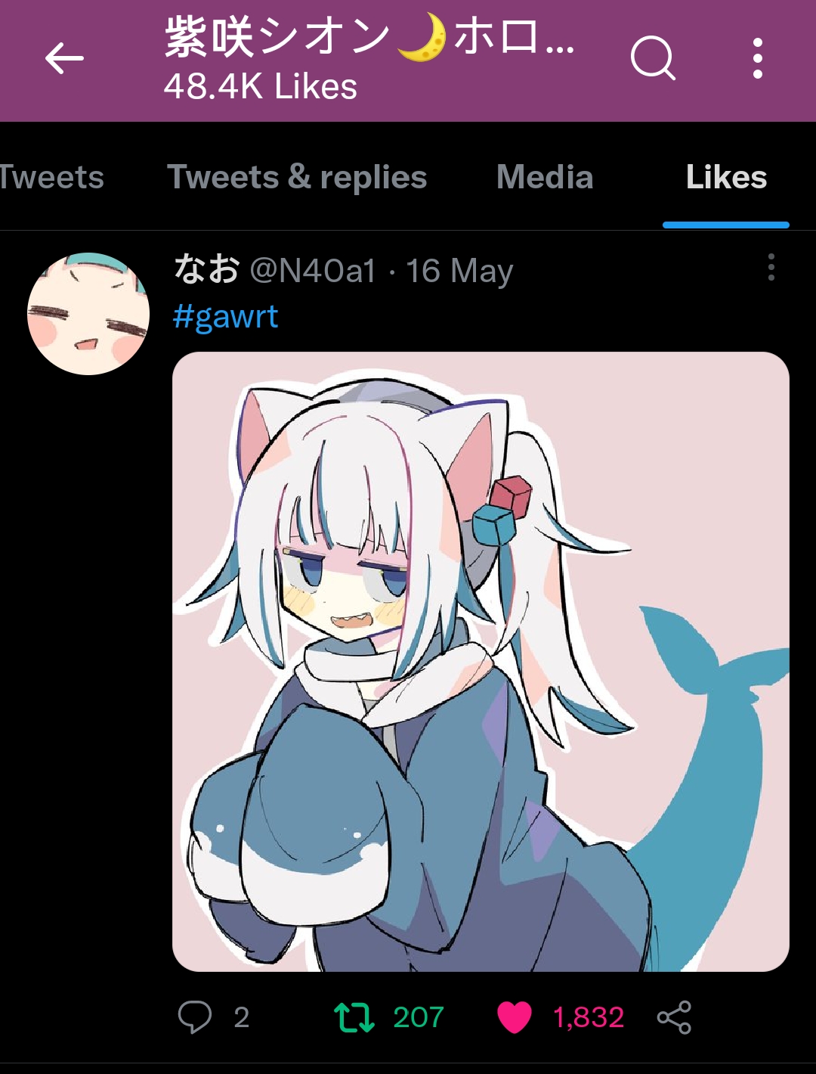Tap the 紫咲シオン profile title
Screen dimensions: 816x1074
coord(369,37)
